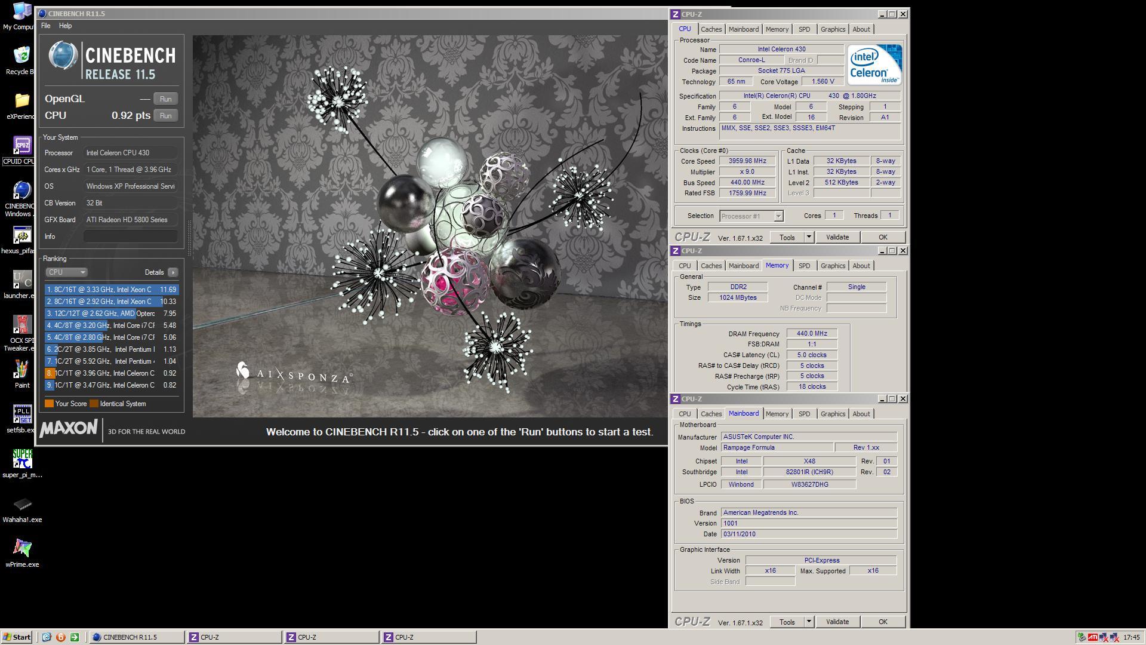Open SPD tab in middle CPU-Z window
The width and height of the screenshot is (1146, 645).
[804, 266]
